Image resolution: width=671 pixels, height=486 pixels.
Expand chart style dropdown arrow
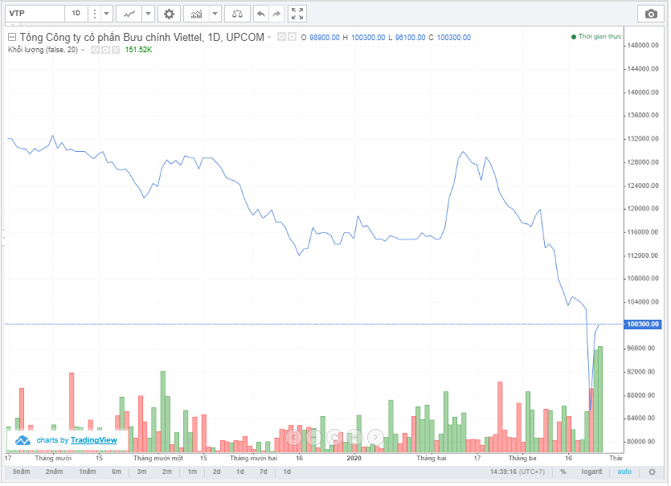tap(148, 14)
